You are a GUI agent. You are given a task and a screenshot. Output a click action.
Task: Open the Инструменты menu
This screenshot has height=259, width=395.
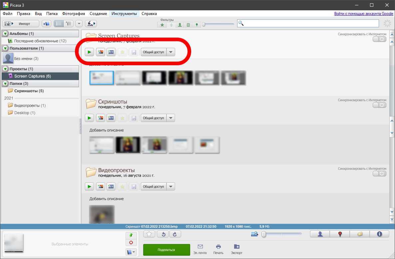pos(124,14)
